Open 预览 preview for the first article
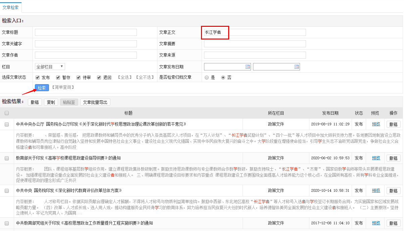The width and height of the screenshot is (404, 231). pos(375,124)
